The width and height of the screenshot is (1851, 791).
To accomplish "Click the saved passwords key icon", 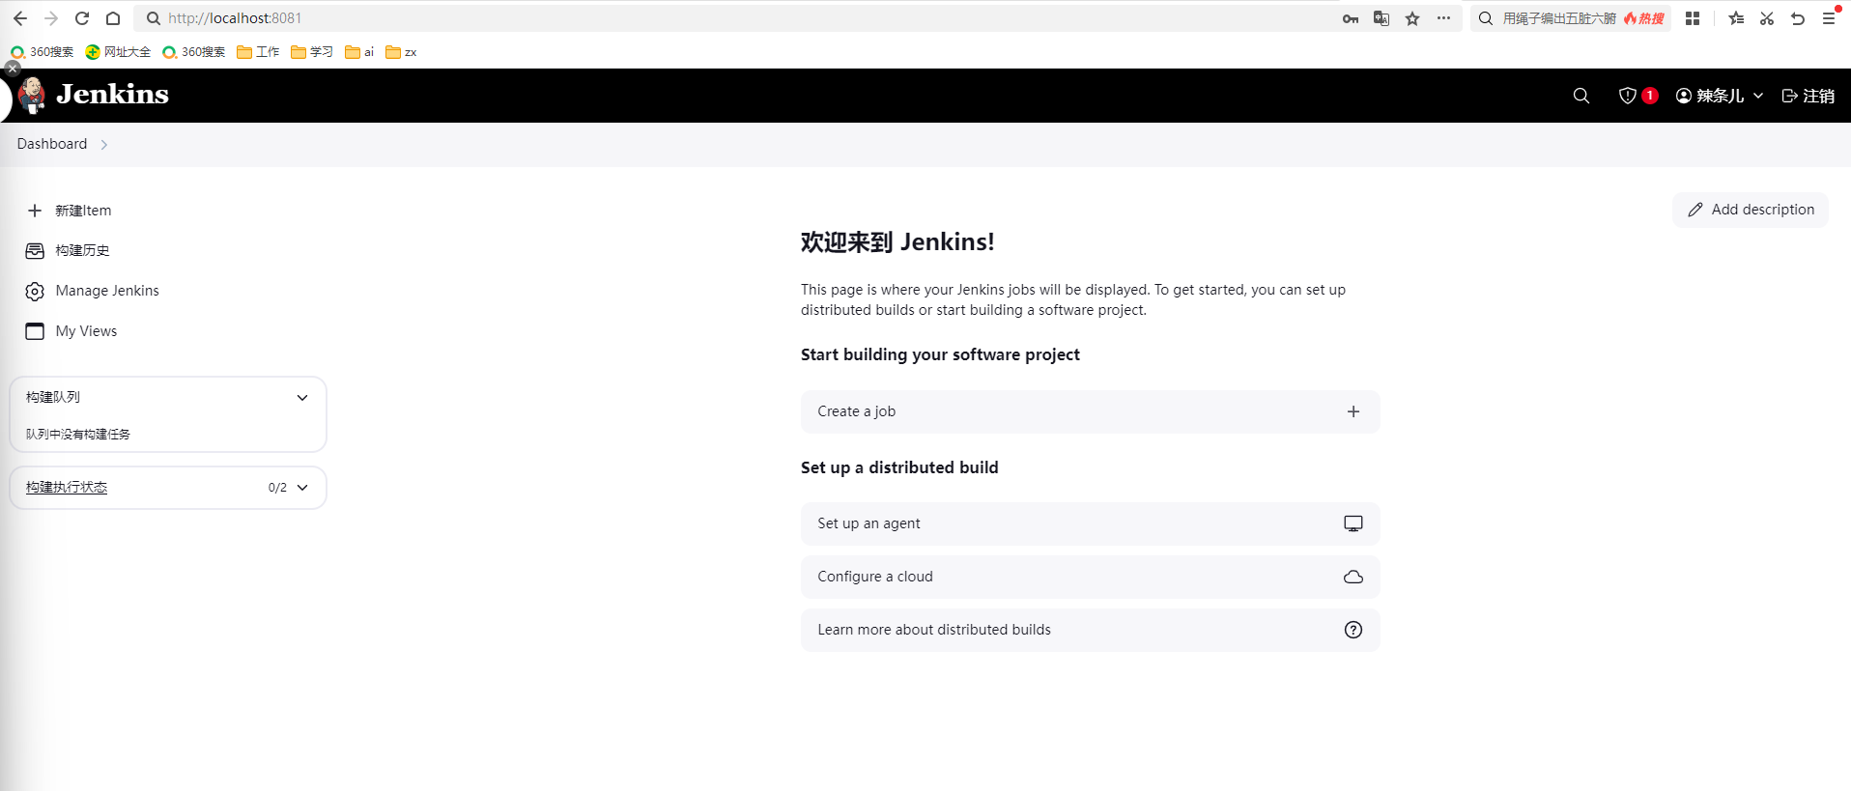I will (1351, 18).
